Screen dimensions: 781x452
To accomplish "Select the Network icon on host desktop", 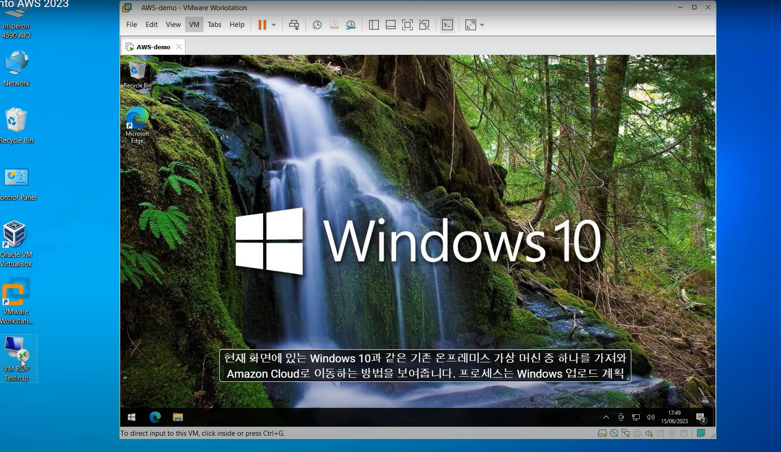I will pos(16,69).
